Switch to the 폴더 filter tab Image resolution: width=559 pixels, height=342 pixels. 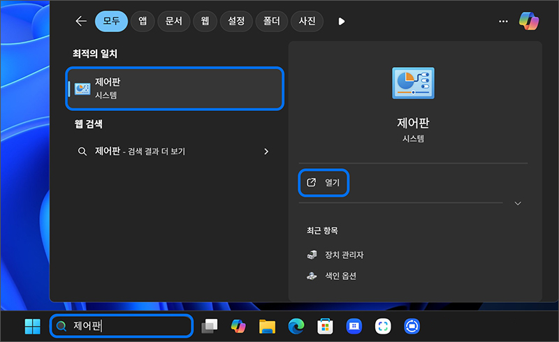tap(272, 22)
